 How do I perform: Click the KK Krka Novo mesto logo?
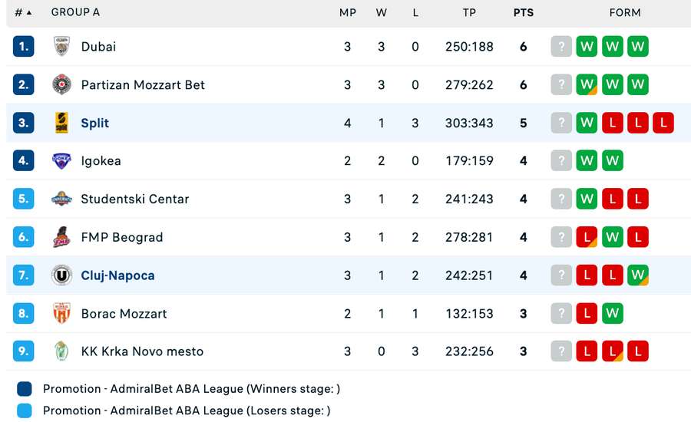(61, 351)
